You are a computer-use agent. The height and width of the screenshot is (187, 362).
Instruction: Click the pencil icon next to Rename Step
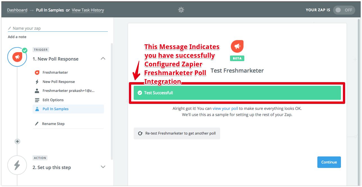tap(37, 124)
